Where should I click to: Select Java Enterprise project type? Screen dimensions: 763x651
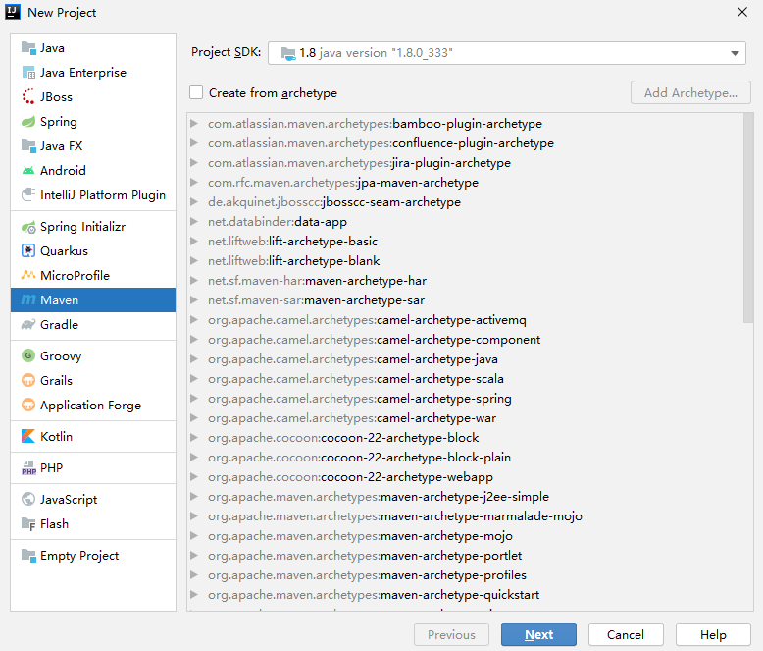coord(82,73)
